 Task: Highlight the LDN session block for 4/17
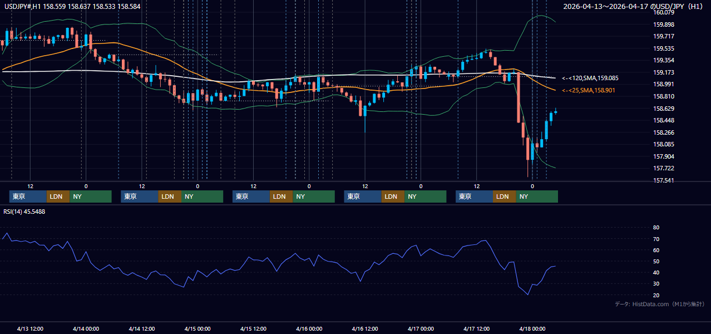coord(504,197)
